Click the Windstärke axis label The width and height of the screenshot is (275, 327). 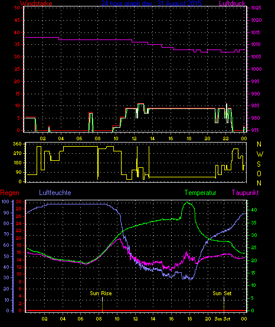[36, 4]
